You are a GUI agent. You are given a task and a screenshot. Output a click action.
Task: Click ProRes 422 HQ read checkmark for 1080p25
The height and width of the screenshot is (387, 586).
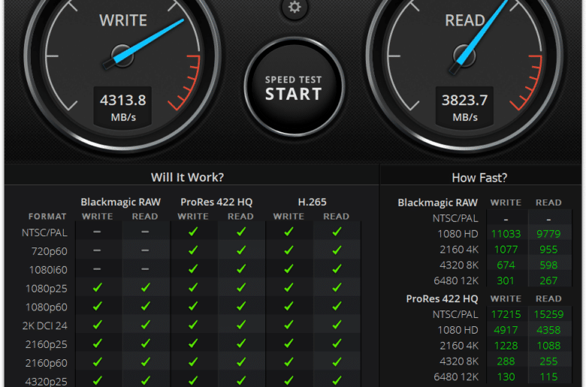click(x=241, y=287)
